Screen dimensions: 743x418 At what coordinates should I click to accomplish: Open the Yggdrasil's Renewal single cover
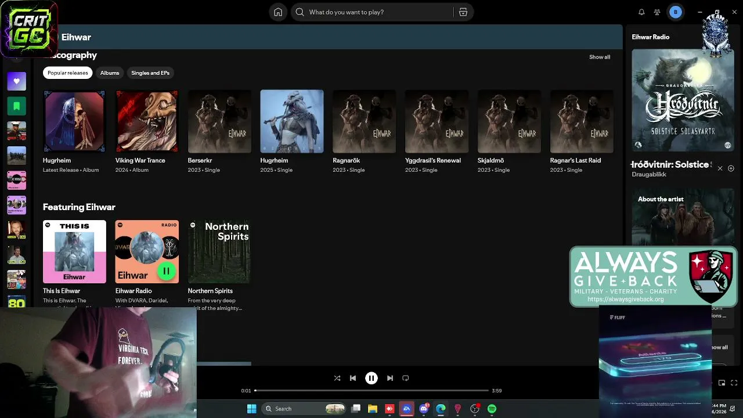click(x=437, y=121)
